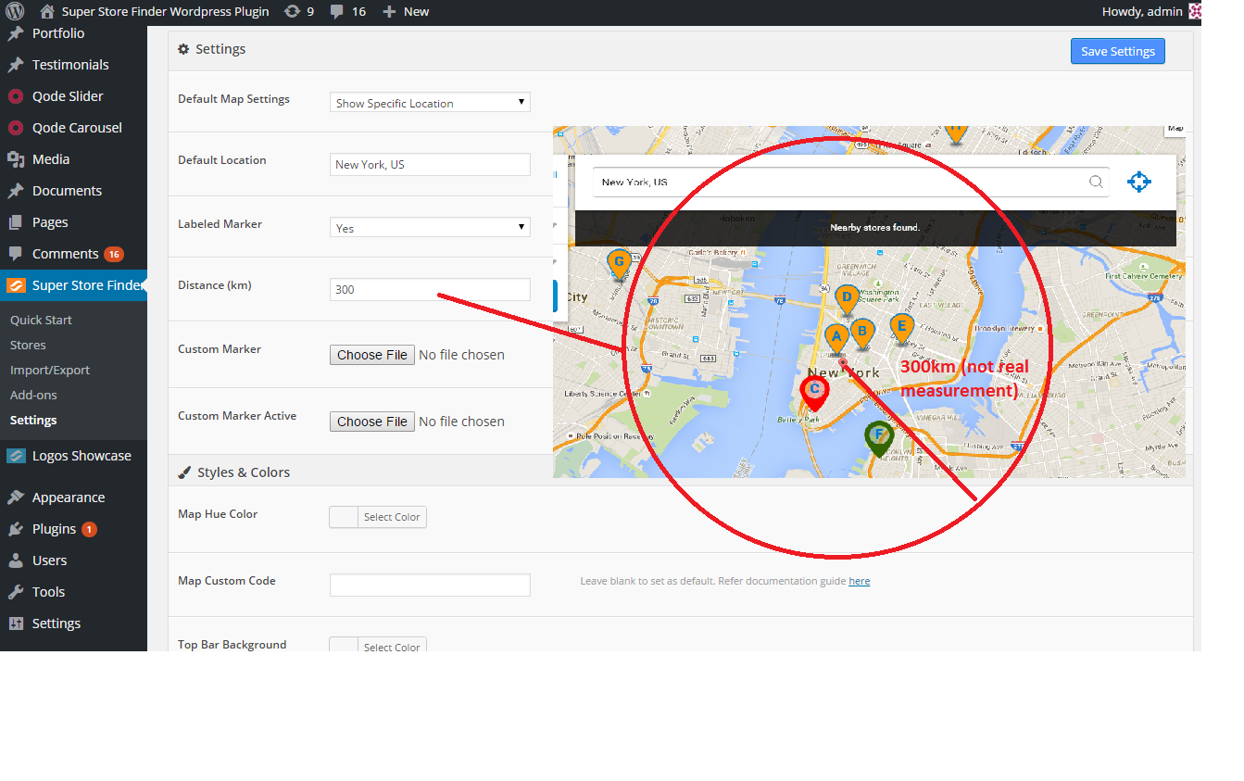Choose a file for Custom Marker
Viewport: 1244px width, 781px height.
(372, 355)
